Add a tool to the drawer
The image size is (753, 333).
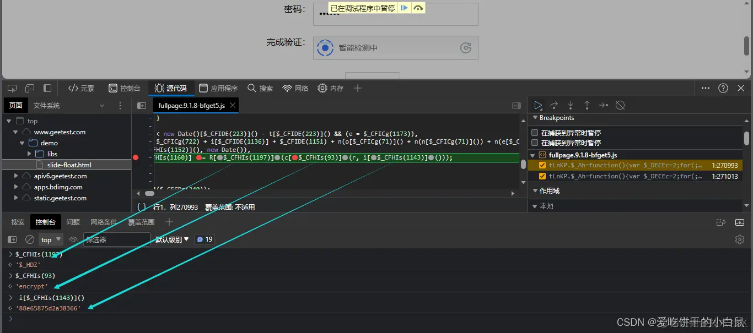169,222
